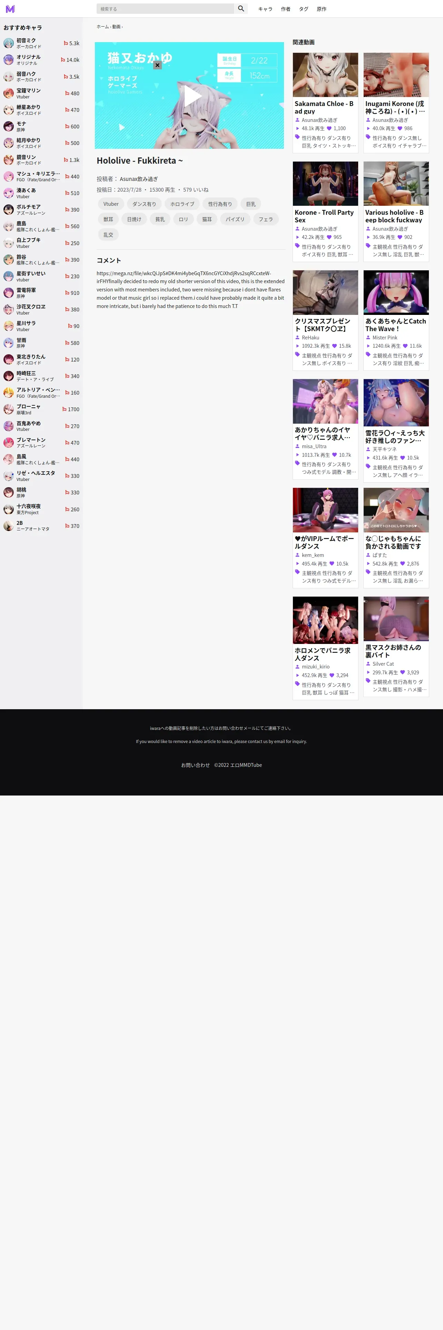Screen dimensions: 443x1330
Task: Open the 結月ゆかり character avatar
Action: coord(9,143)
